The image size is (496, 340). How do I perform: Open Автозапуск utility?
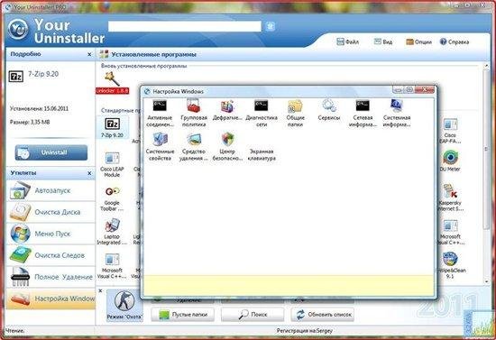coord(51,190)
